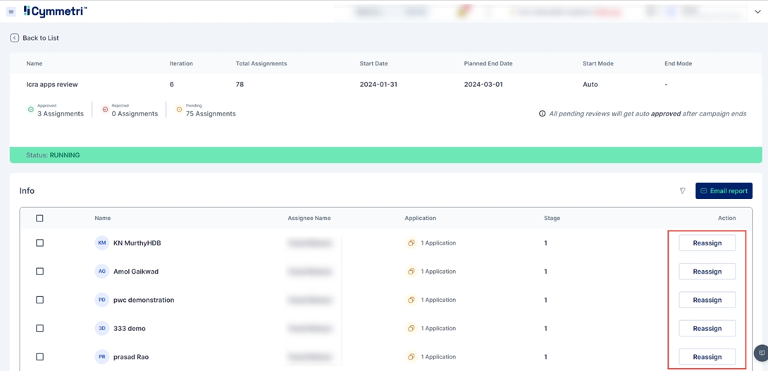Image resolution: width=768 pixels, height=371 pixels.
Task: Click the Status RUNNING green bar
Action: (385, 155)
